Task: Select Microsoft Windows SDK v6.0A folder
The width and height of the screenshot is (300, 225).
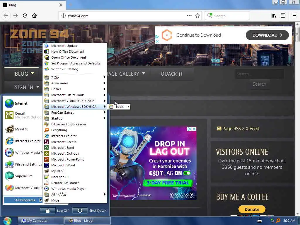Action: click(x=75, y=107)
